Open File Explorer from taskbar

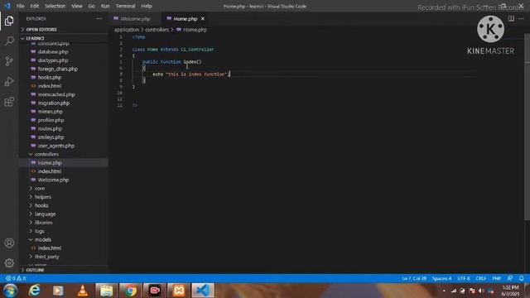coord(107,291)
